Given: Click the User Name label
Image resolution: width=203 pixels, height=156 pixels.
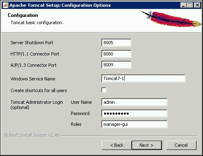Looking at the screenshot, I should (81, 102).
